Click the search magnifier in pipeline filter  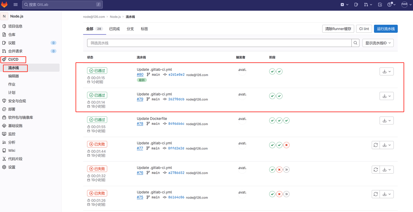pyautogui.click(x=355, y=43)
